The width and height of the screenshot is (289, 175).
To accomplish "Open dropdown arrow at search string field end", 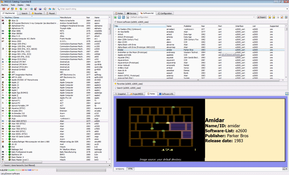I will click(x=287, y=9).
